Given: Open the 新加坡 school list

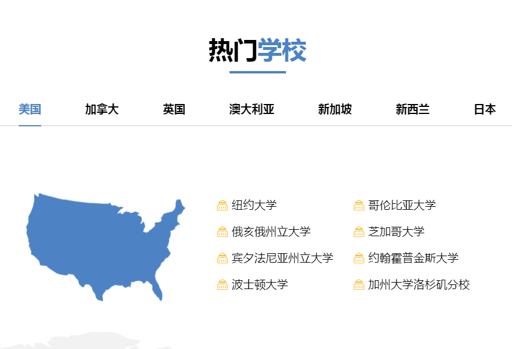Looking at the screenshot, I should point(334,109).
